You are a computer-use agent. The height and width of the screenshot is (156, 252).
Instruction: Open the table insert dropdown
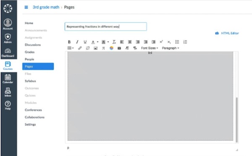pos(71,48)
